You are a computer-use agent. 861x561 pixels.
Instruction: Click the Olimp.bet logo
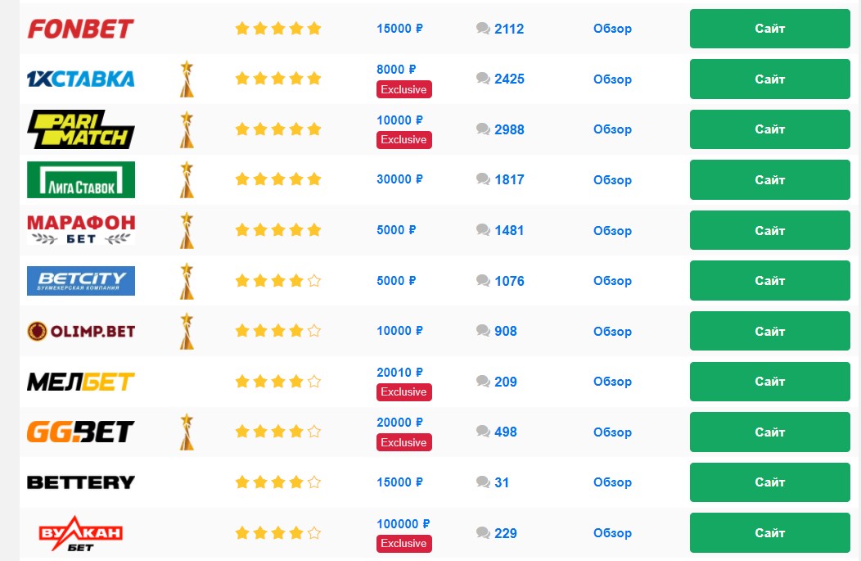click(81, 332)
